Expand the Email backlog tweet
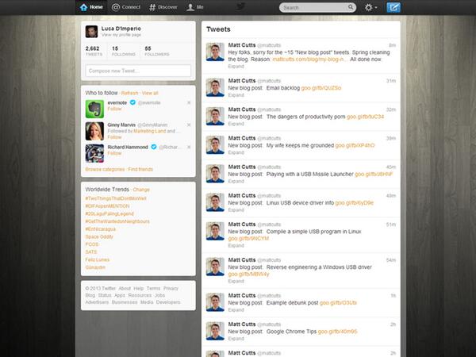This screenshot has width=476, height=357. tap(236, 95)
